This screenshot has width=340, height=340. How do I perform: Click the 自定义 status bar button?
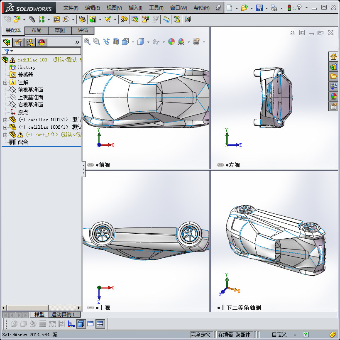click(279, 334)
